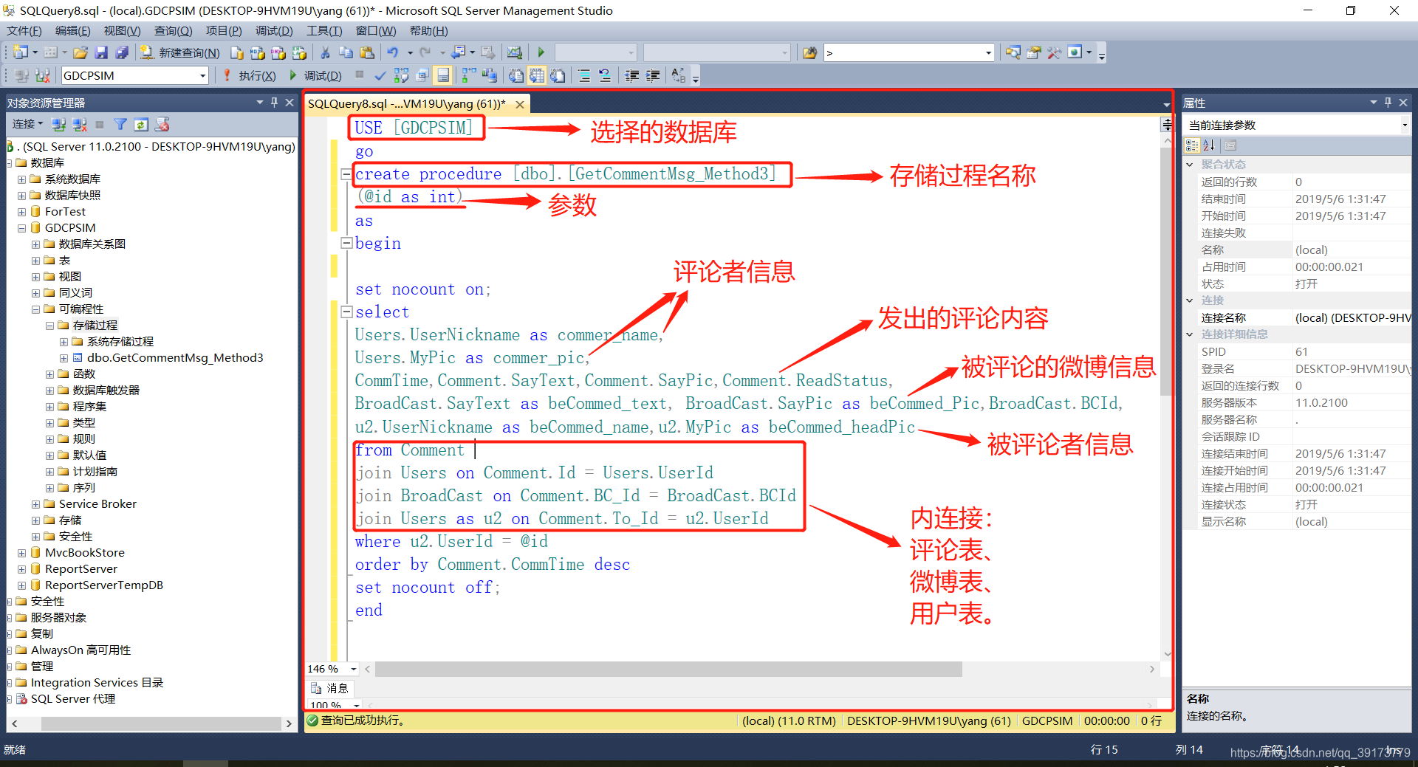
Task: Collapse the 聚合状态 properties category
Action: point(1190,165)
